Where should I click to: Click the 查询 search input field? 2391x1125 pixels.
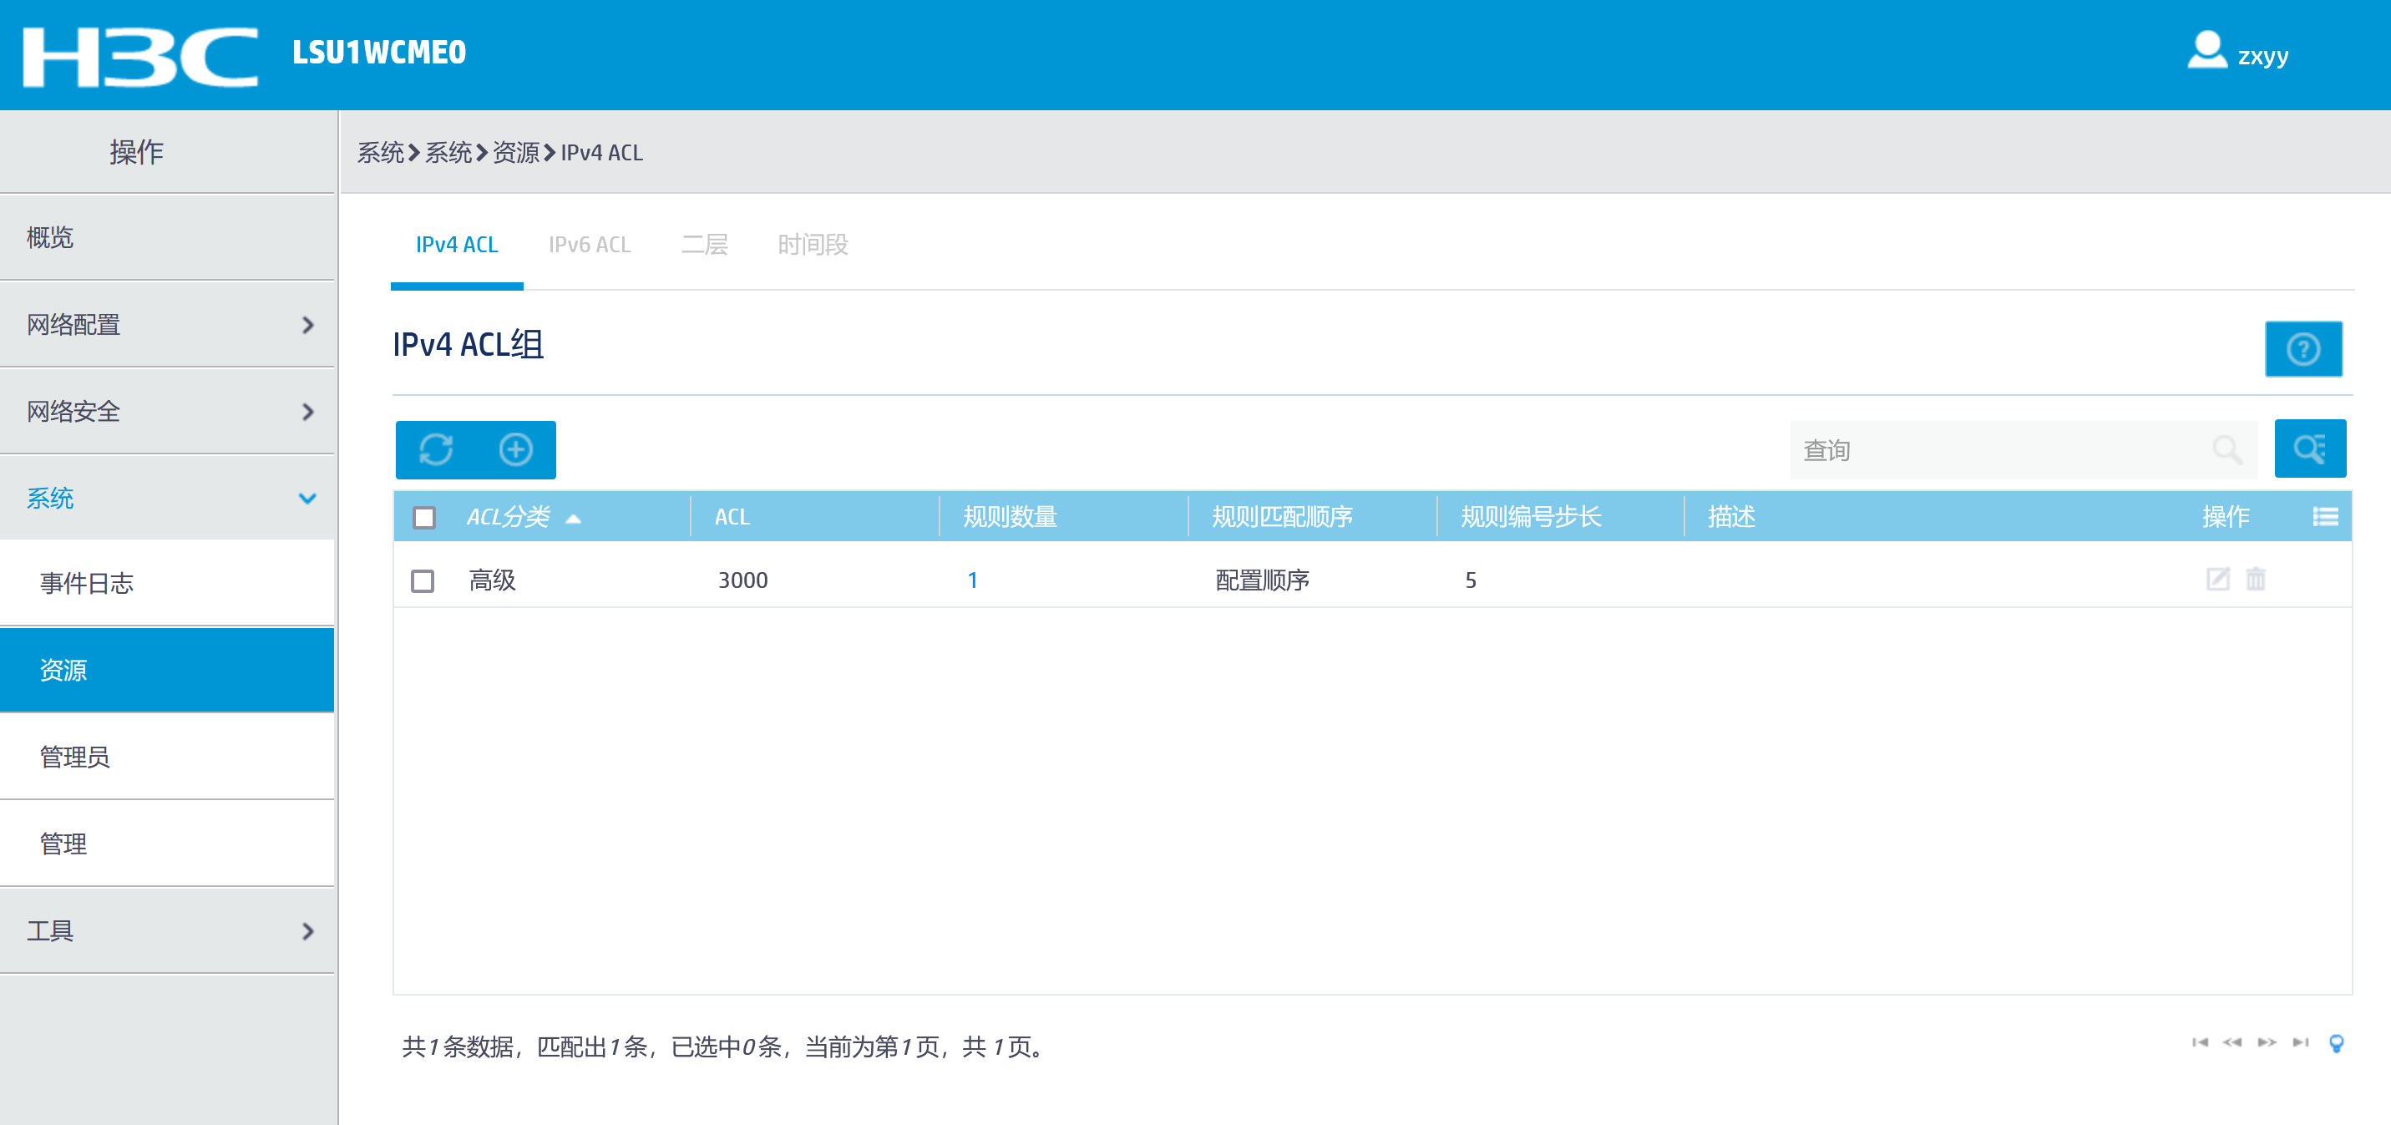1996,450
